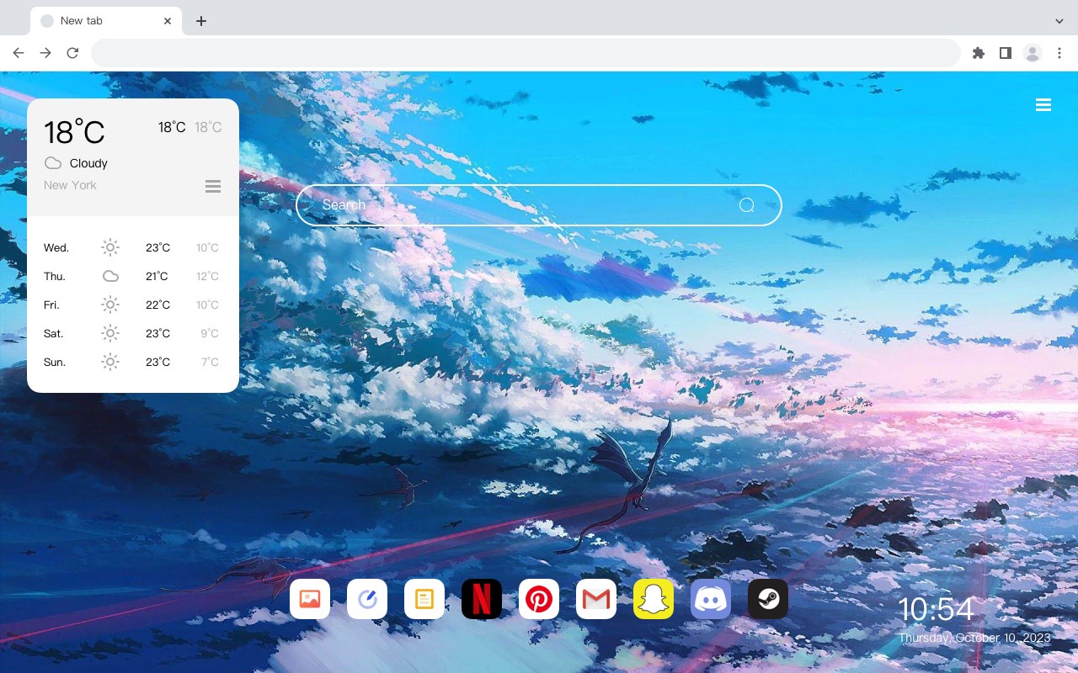Reload the current page
1078x673 pixels.
coord(72,53)
